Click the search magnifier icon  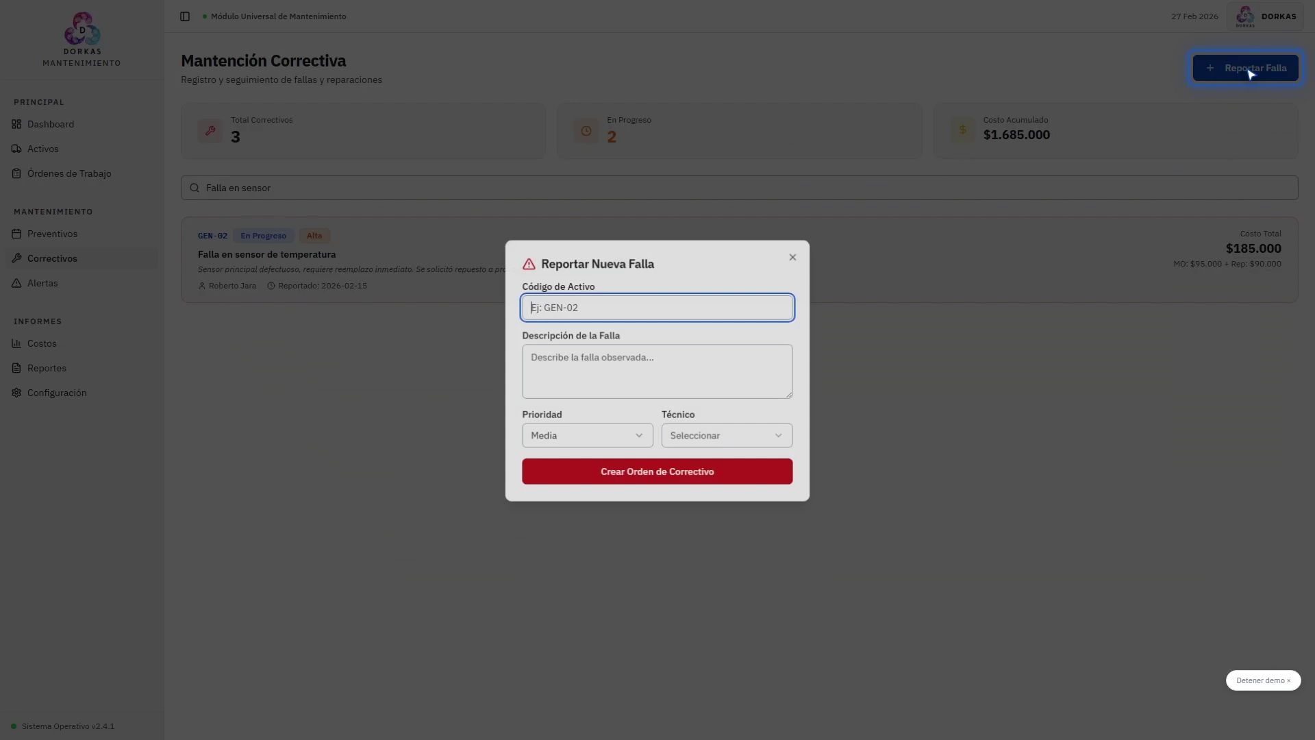195,188
